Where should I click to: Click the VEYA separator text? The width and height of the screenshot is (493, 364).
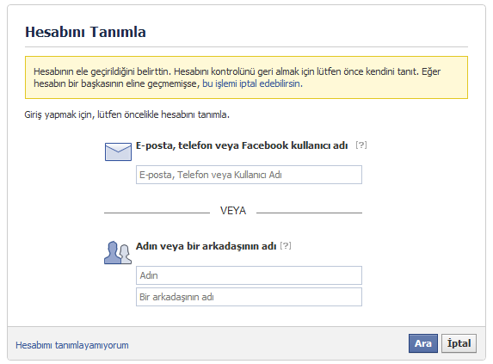(233, 211)
